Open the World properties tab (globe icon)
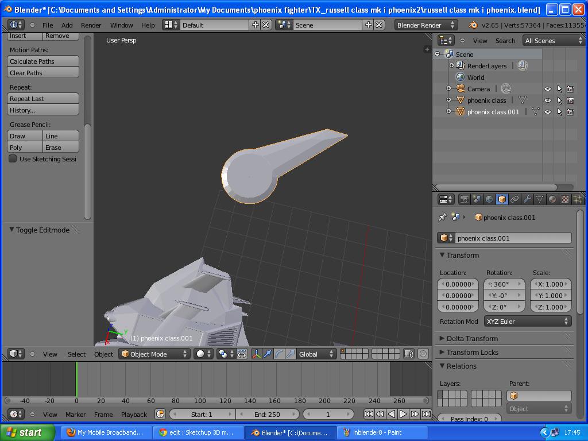The image size is (588, 441). (x=489, y=199)
